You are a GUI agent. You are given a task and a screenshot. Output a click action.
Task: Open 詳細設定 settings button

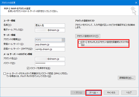[x=127, y=78]
